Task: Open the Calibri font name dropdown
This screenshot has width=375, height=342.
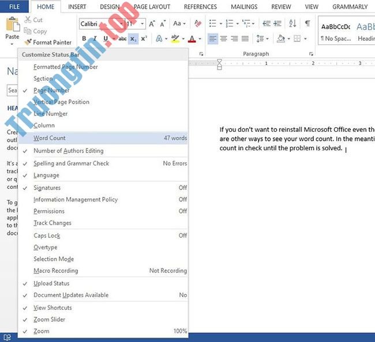Action: [x=119, y=24]
